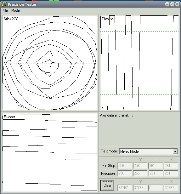This screenshot has width=181, height=194.
Task: Click the Min Step Y field
Action: coord(140,166)
